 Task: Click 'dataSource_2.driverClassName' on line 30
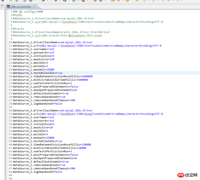coord(36,111)
